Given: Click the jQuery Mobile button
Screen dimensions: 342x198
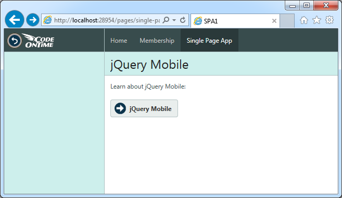Looking at the screenshot, I should pyautogui.click(x=144, y=108).
